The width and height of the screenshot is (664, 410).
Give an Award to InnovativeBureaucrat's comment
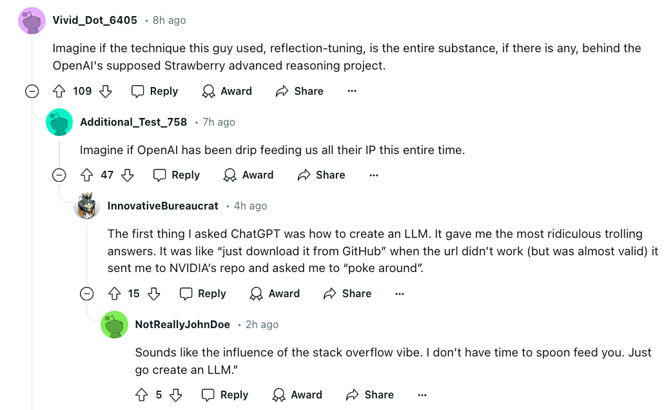pos(275,294)
